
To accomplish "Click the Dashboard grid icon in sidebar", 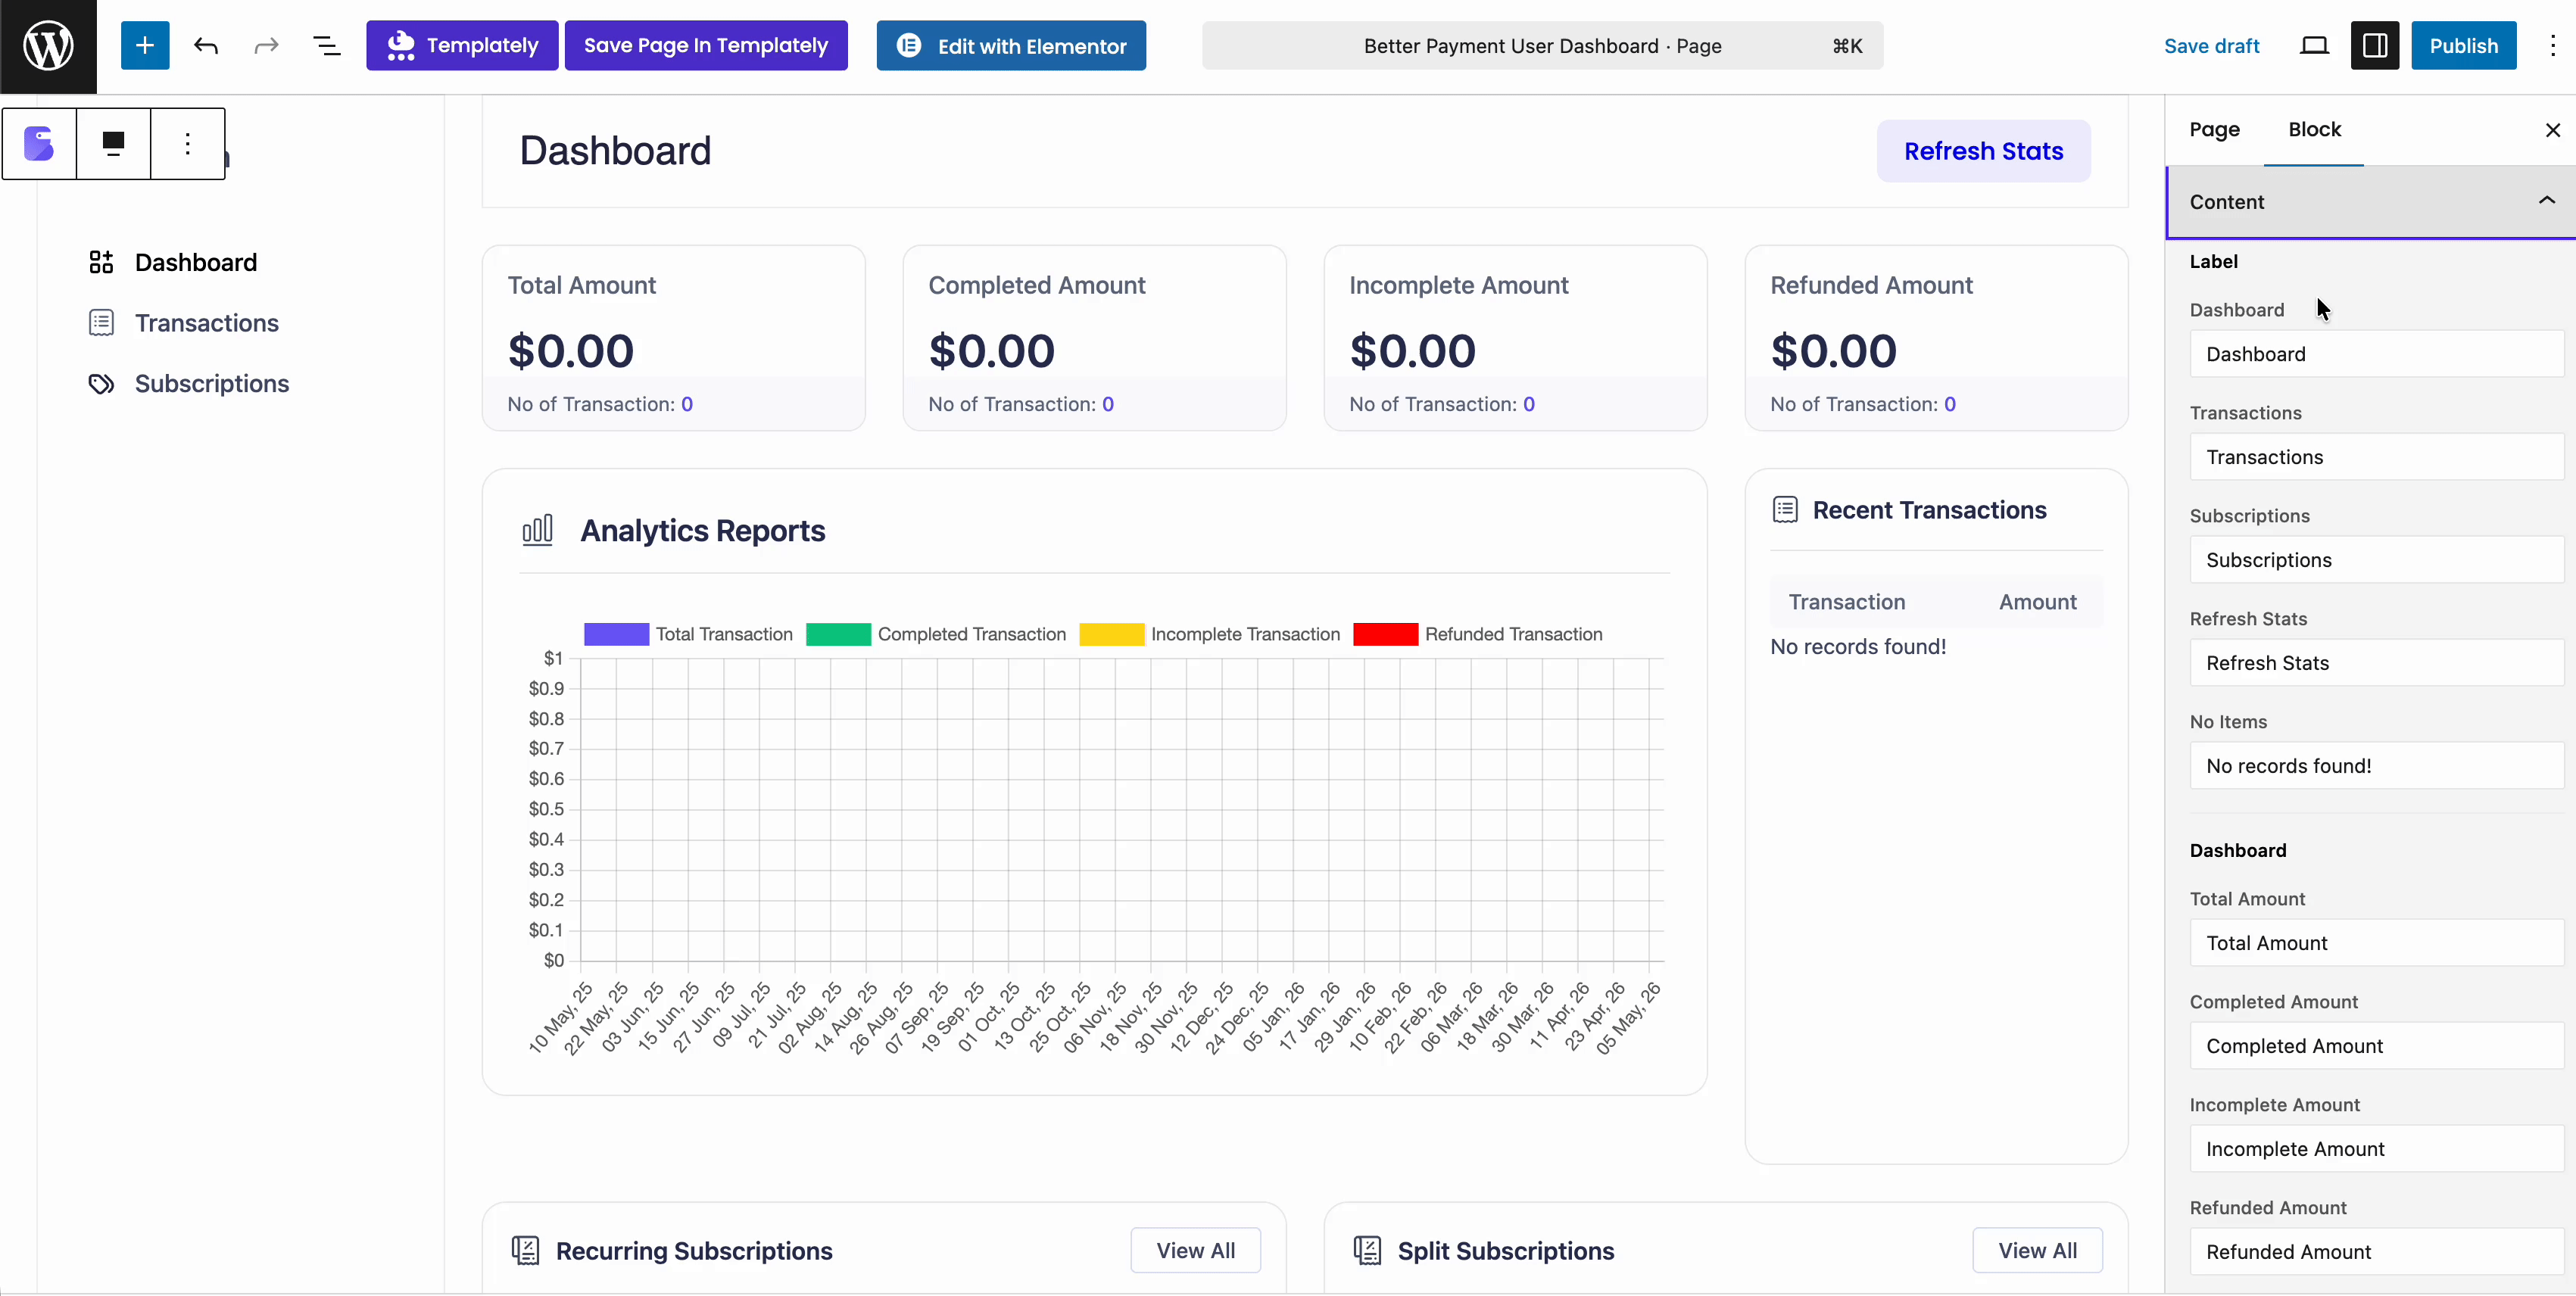I will 101,263.
